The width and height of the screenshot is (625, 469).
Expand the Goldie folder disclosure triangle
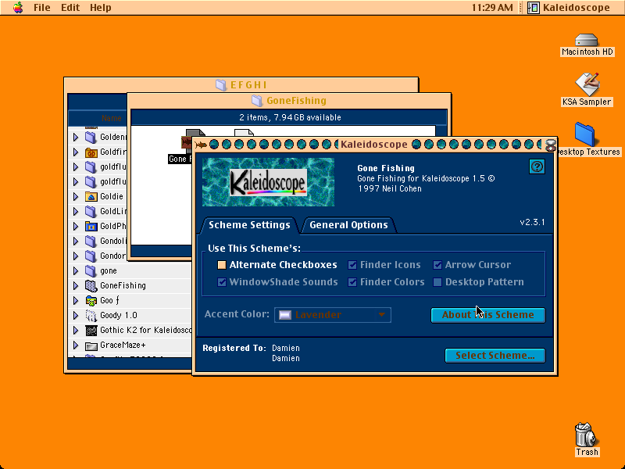pyautogui.click(x=76, y=197)
